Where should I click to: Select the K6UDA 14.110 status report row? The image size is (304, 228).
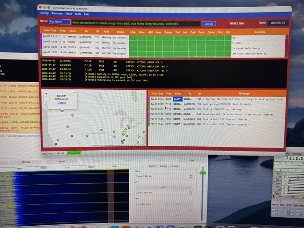tap(163, 53)
